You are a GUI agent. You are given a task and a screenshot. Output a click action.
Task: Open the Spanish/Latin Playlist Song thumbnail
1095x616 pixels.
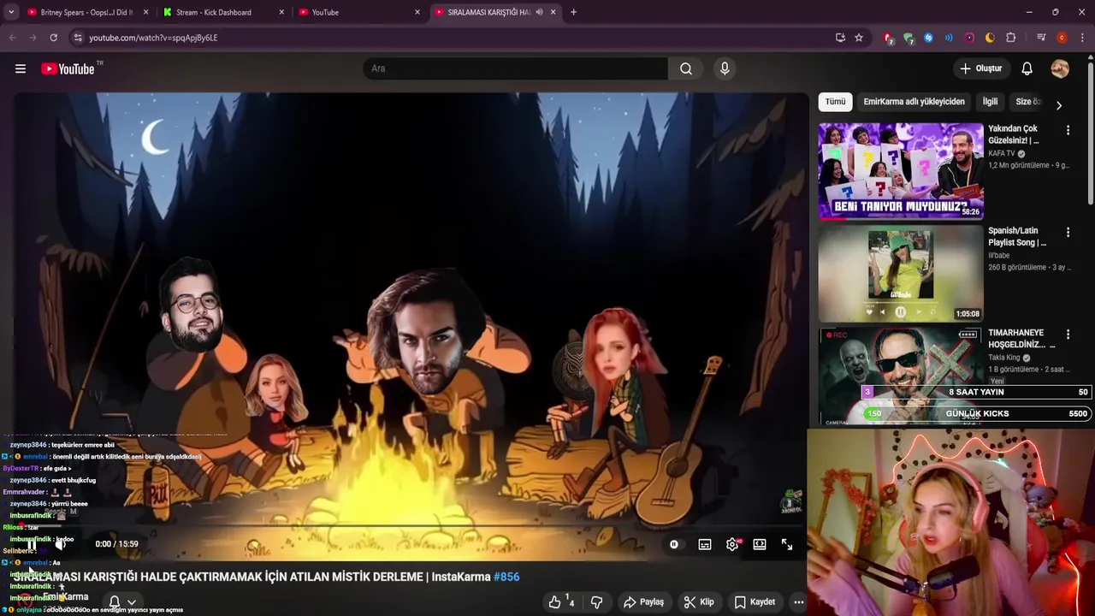(901, 274)
